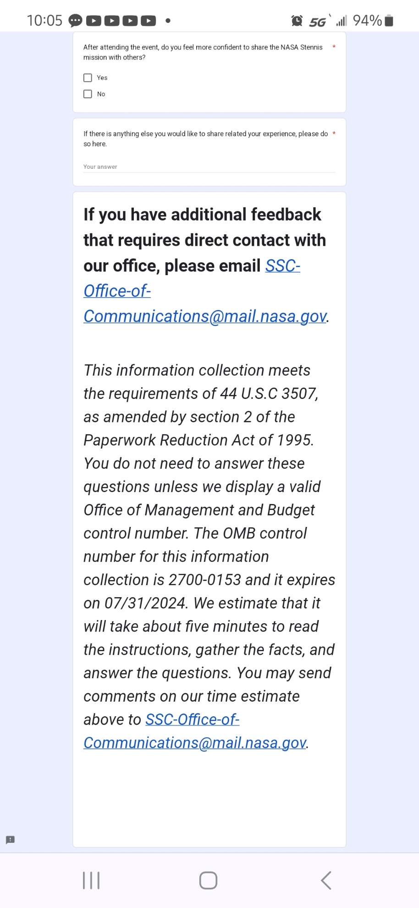
Task: Tap the signal strength bars icon
Action: [341, 21]
